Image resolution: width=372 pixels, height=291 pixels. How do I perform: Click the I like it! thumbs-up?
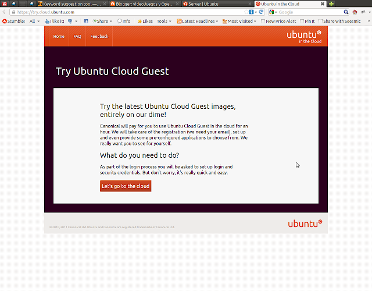pos(55,21)
